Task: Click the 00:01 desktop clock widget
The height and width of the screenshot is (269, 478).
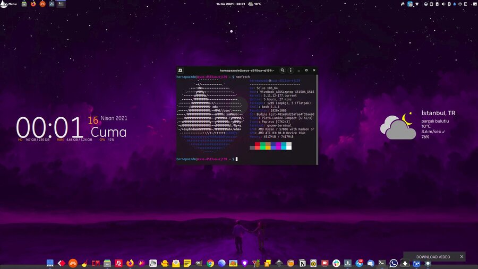Action: pyautogui.click(x=49, y=127)
